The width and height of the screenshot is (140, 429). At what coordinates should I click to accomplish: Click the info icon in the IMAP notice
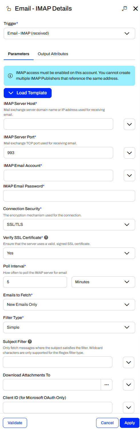tap(10, 76)
